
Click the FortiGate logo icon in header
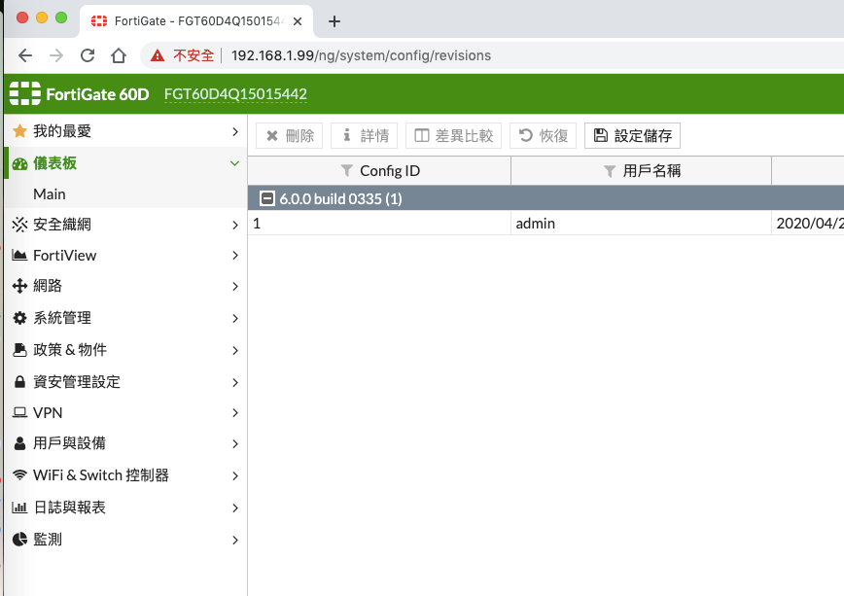[x=24, y=93]
